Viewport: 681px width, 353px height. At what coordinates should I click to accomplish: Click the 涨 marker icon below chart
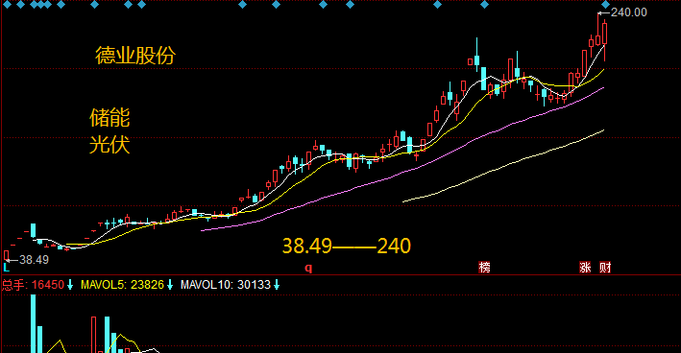click(585, 267)
